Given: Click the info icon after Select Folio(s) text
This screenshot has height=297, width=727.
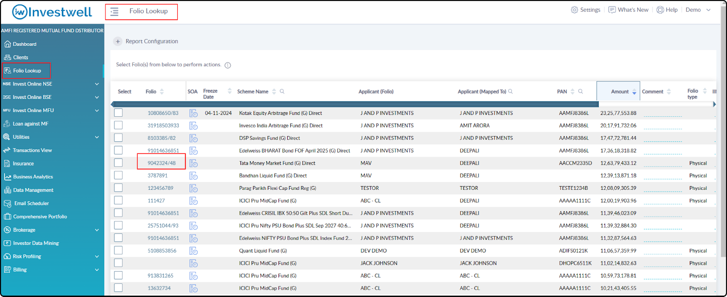Looking at the screenshot, I should 228,65.
